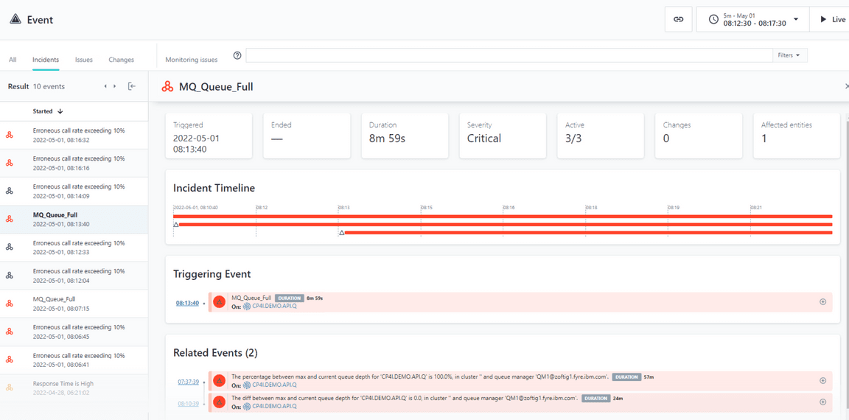Viewport: 849px width, 420px height.
Task: Click the query help question mark icon
Action: (x=237, y=55)
